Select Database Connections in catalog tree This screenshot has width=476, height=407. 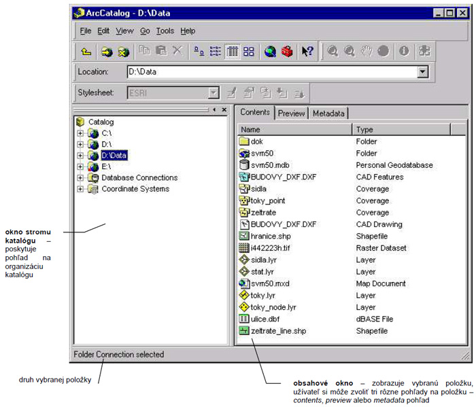click(x=139, y=178)
